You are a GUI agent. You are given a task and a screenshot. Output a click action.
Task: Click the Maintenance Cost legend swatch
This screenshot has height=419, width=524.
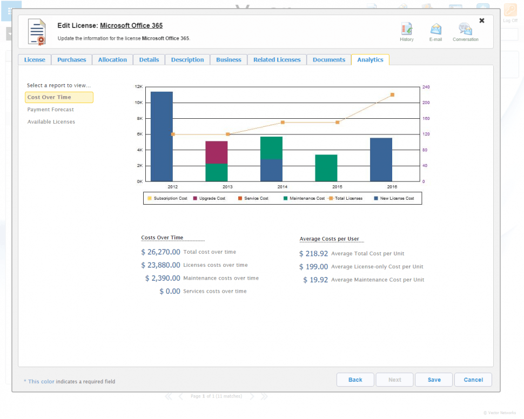click(x=285, y=199)
